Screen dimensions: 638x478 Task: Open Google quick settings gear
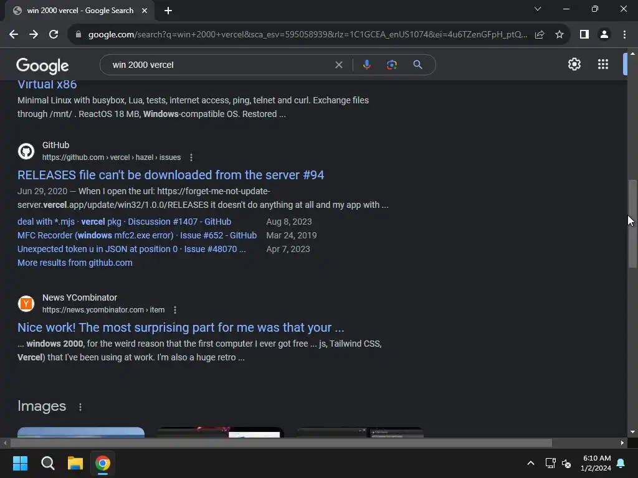574,64
